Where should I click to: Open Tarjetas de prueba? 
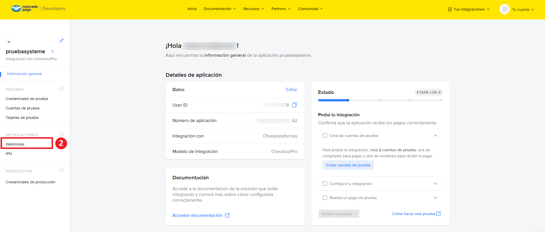(x=22, y=118)
